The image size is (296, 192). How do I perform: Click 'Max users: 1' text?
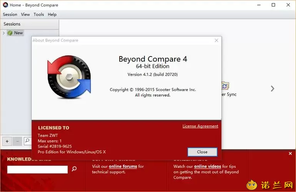(50, 141)
